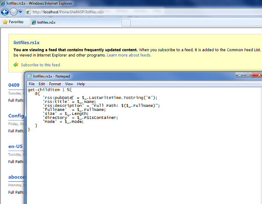This screenshot has height=204, width=262.
Task: Open the Edit menu in Notepad
Action: tap(42, 84)
